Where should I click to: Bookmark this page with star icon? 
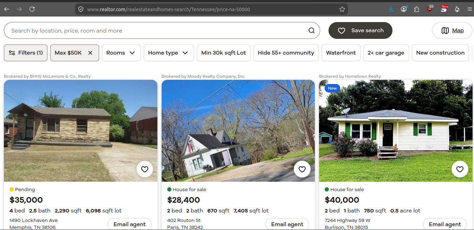(x=342, y=9)
